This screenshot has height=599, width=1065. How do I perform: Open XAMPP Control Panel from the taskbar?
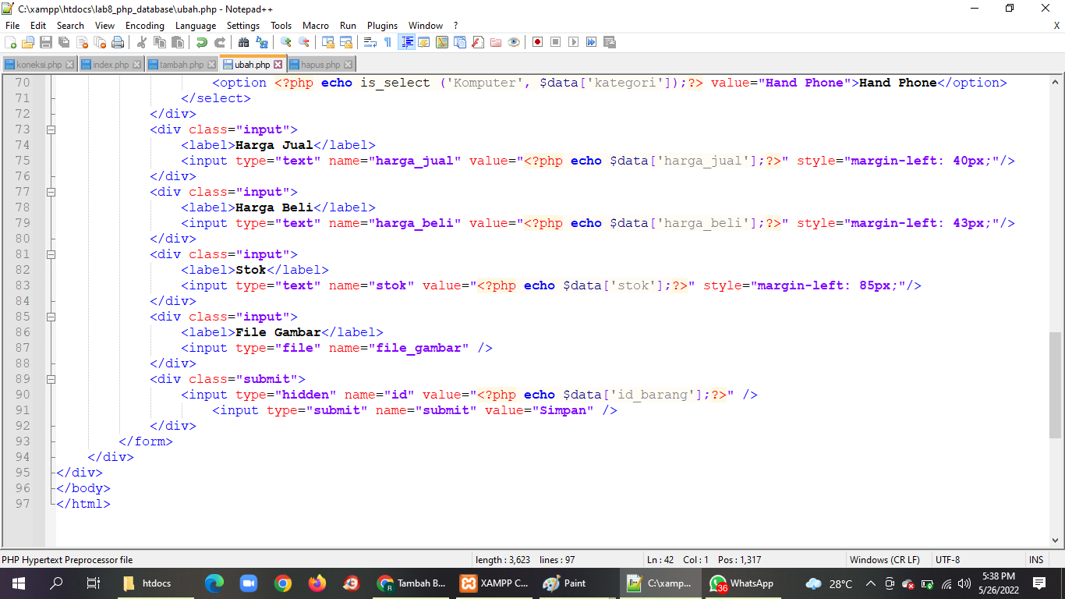tap(494, 583)
